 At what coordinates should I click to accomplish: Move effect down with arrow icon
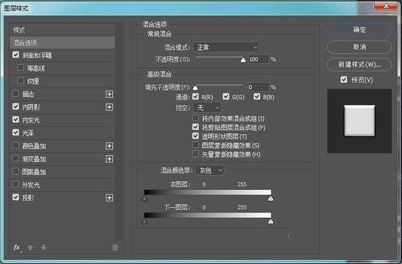(x=43, y=247)
